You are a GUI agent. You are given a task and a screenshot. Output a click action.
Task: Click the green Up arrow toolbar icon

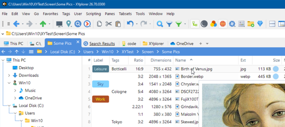pos(43,24)
